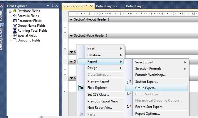Open the Select Expert submenu
198x118 pixels.
click(157, 62)
